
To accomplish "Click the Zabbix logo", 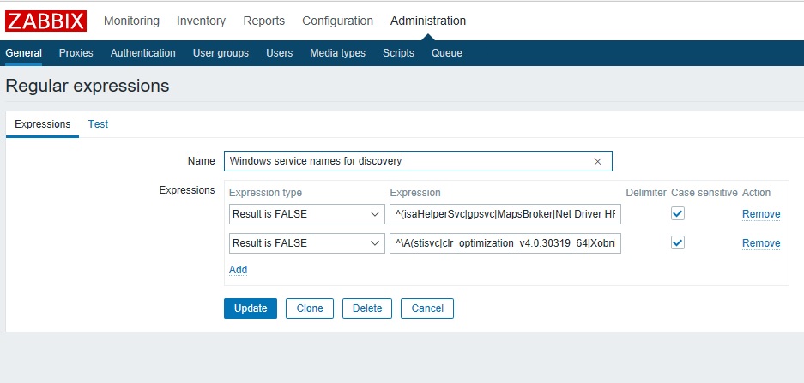I will [x=45, y=21].
